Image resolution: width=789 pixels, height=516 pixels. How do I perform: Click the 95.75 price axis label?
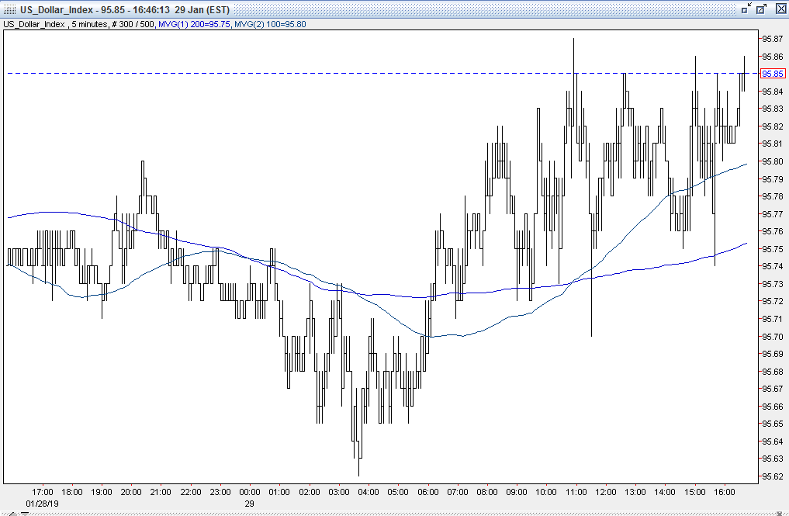(773, 248)
